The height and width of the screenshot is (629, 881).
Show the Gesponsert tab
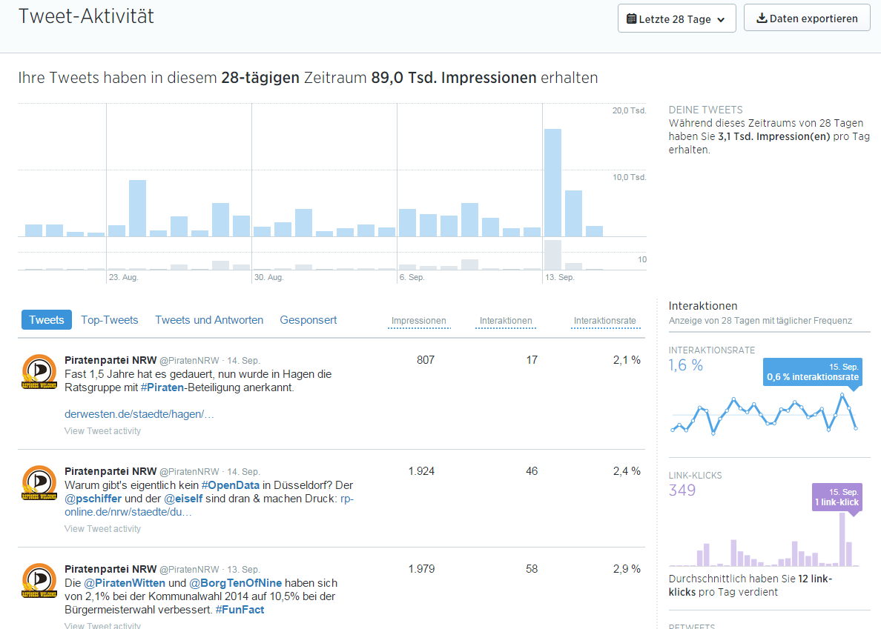(308, 320)
